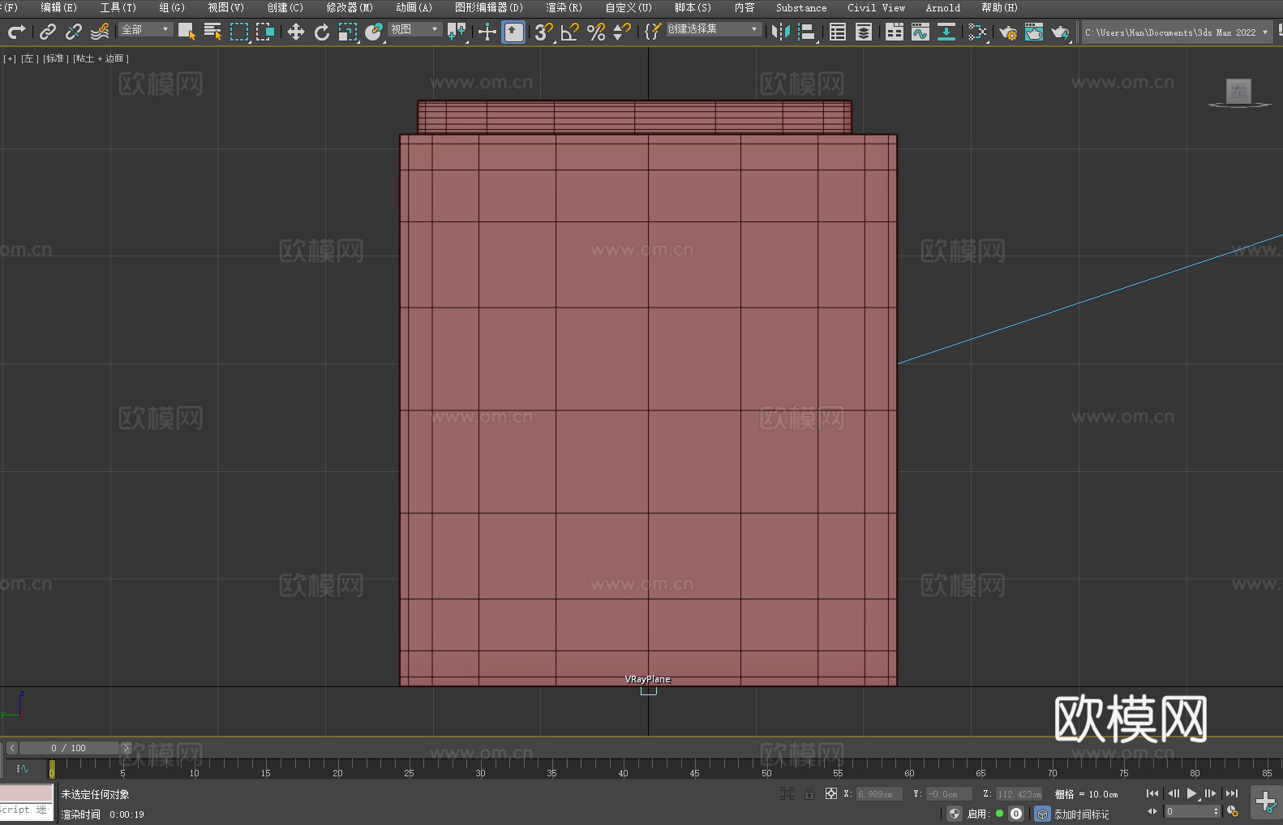Click the Unlink Selection icon
The width and height of the screenshot is (1283, 825).
(x=74, y=32)
